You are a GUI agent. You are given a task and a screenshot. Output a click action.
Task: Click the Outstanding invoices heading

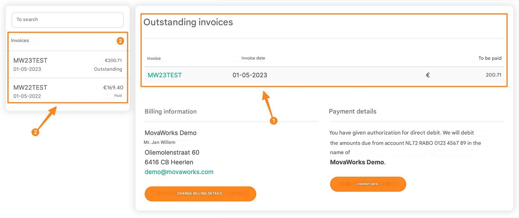click(x=188, y=22)
